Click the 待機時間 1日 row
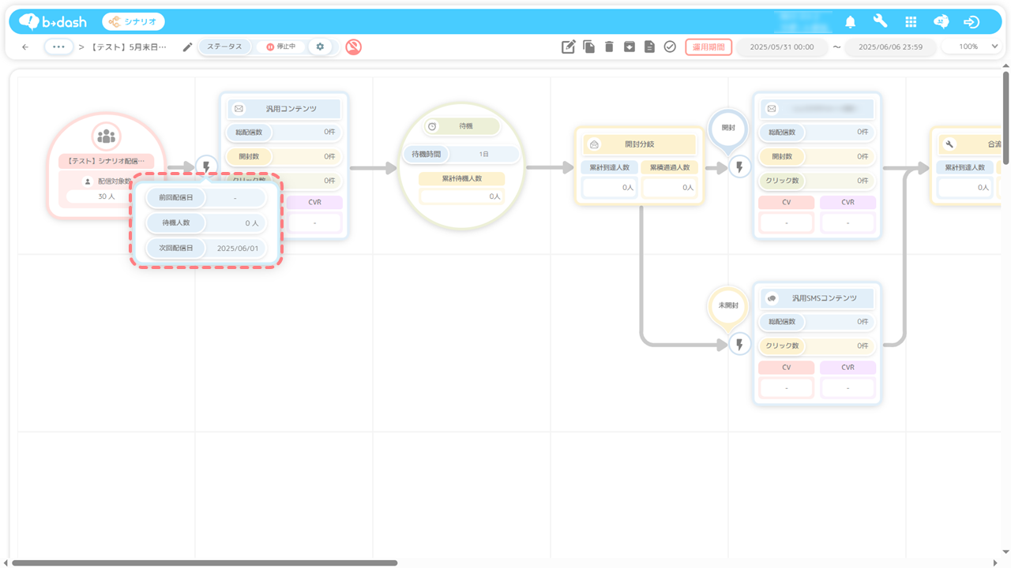 (x=461, y=154)
